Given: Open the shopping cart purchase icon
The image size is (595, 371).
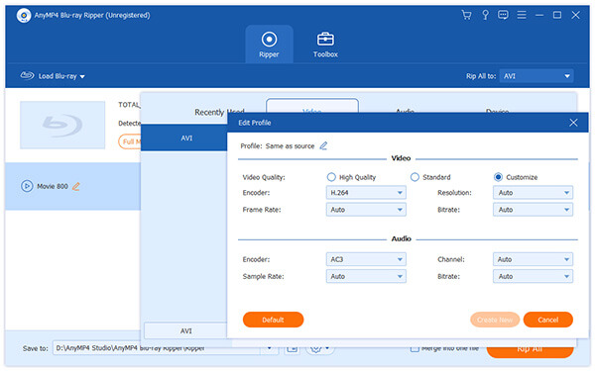Looking at the screenshot, I should tap(466, 15).
